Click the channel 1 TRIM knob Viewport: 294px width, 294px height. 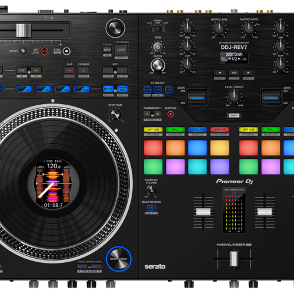coord(158,47)
